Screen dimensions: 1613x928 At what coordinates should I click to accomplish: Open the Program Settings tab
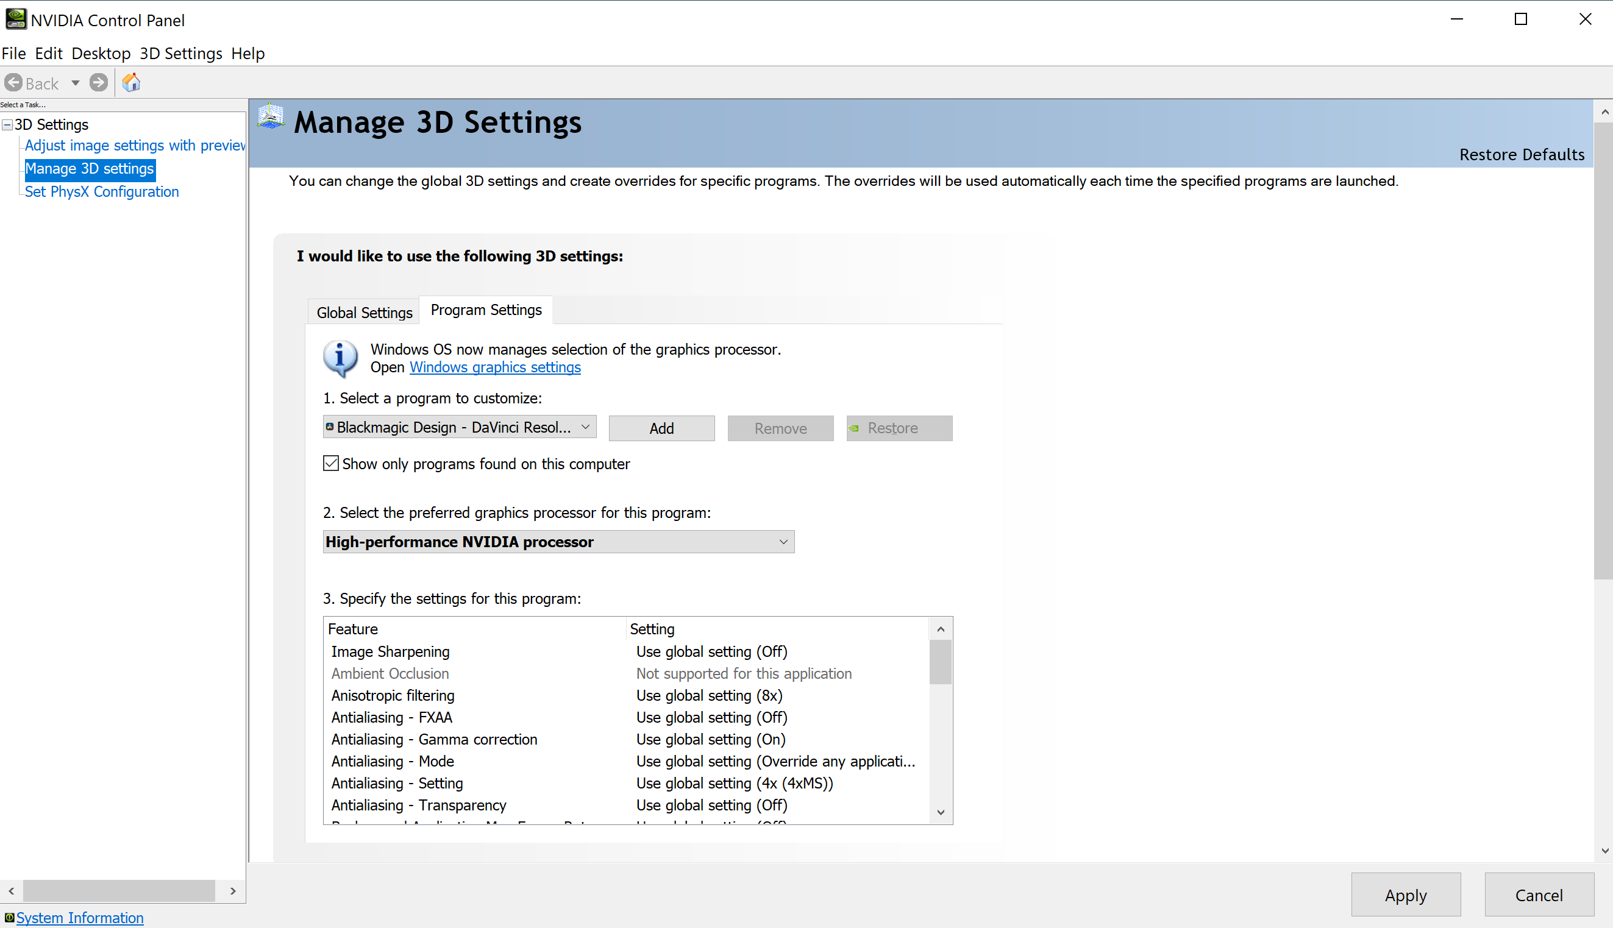click(x=485, y=310)
